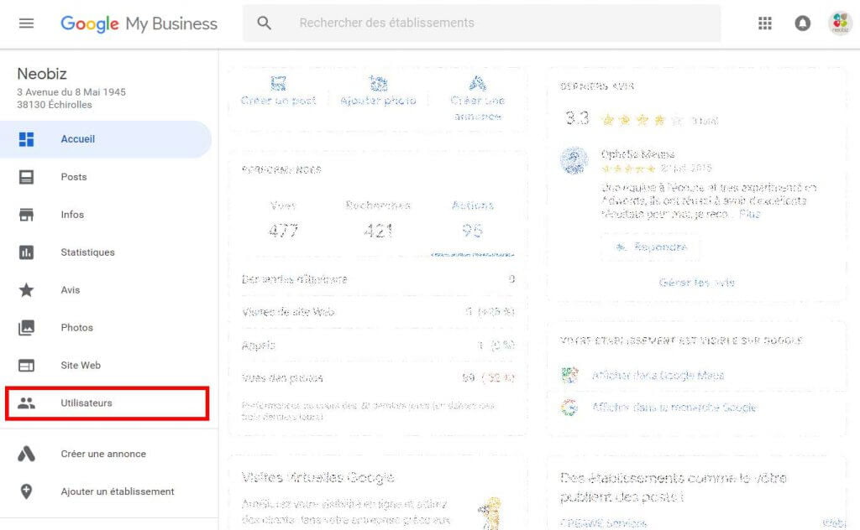Click the Posts sidebar icon
Image resolution: width=860 pixels, height=530 pixels.
pos(26,177)
